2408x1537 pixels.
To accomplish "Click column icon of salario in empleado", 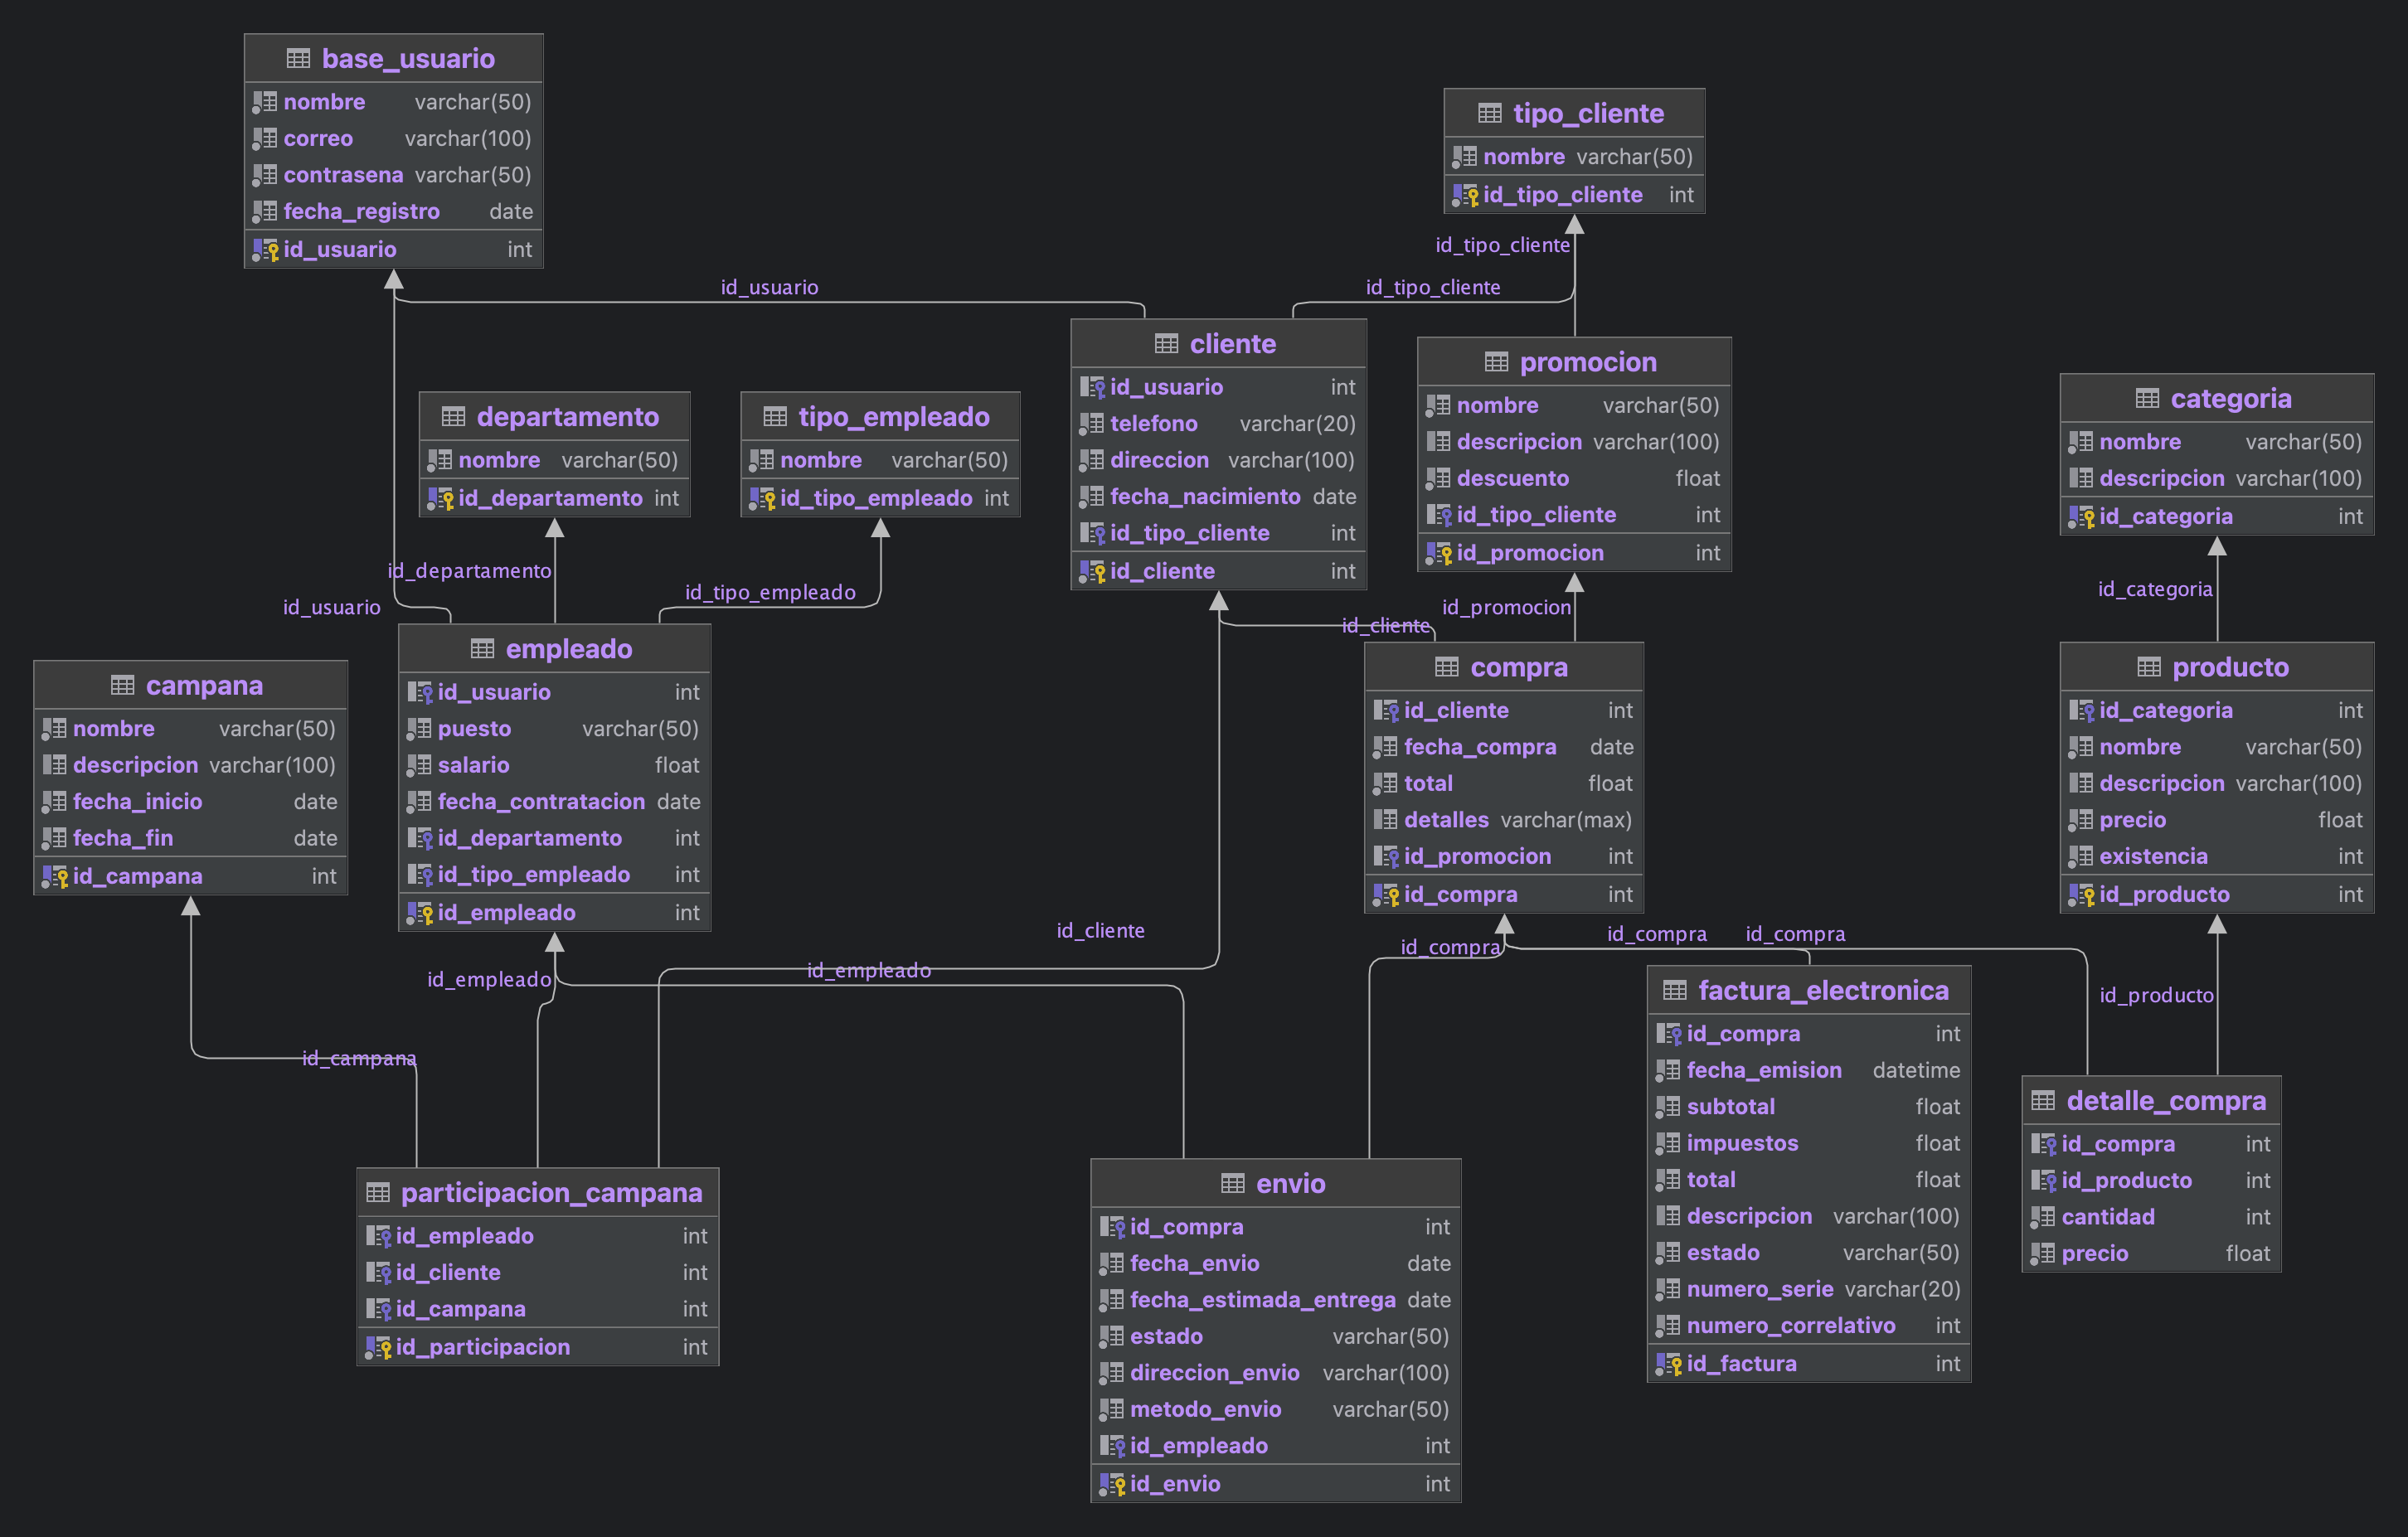I will coord(419,766).
